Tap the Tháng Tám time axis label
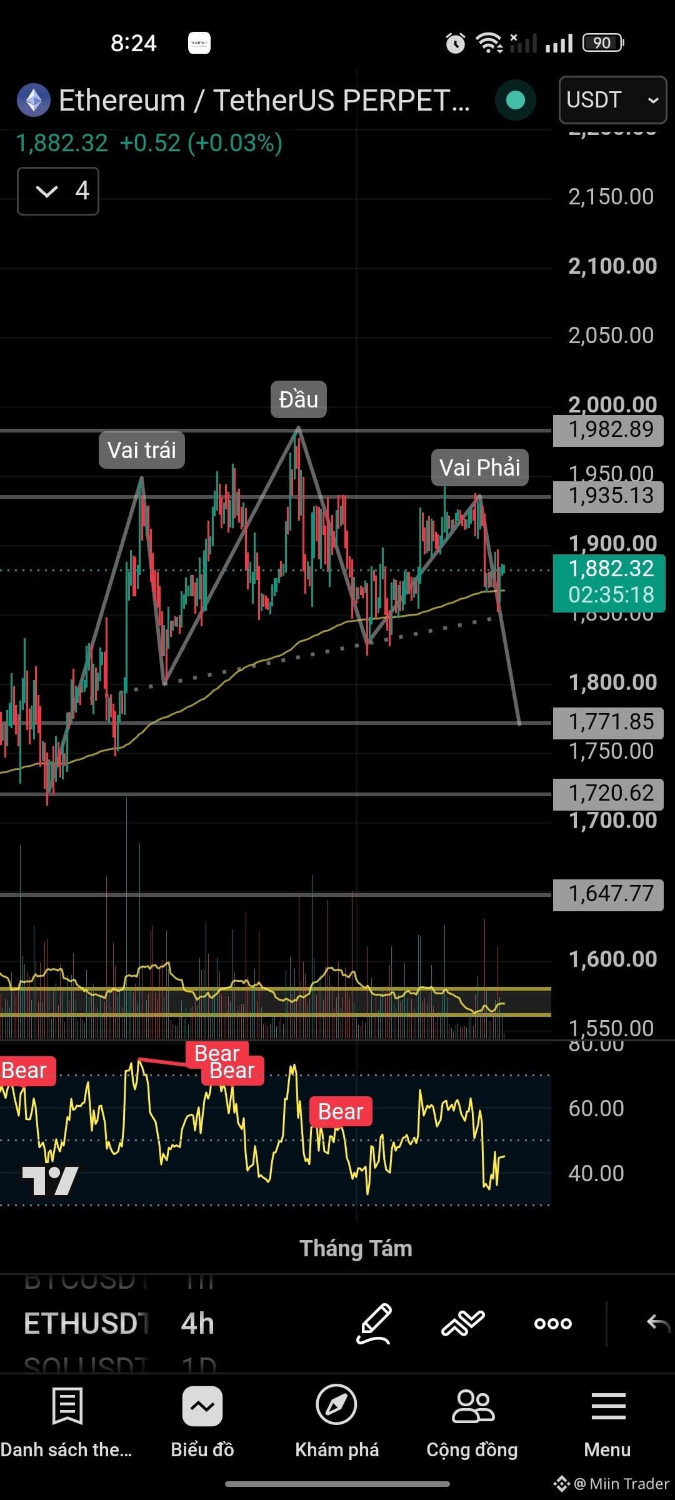The height and width of the screenshot is (1500, 675). tap(356, 1248)
